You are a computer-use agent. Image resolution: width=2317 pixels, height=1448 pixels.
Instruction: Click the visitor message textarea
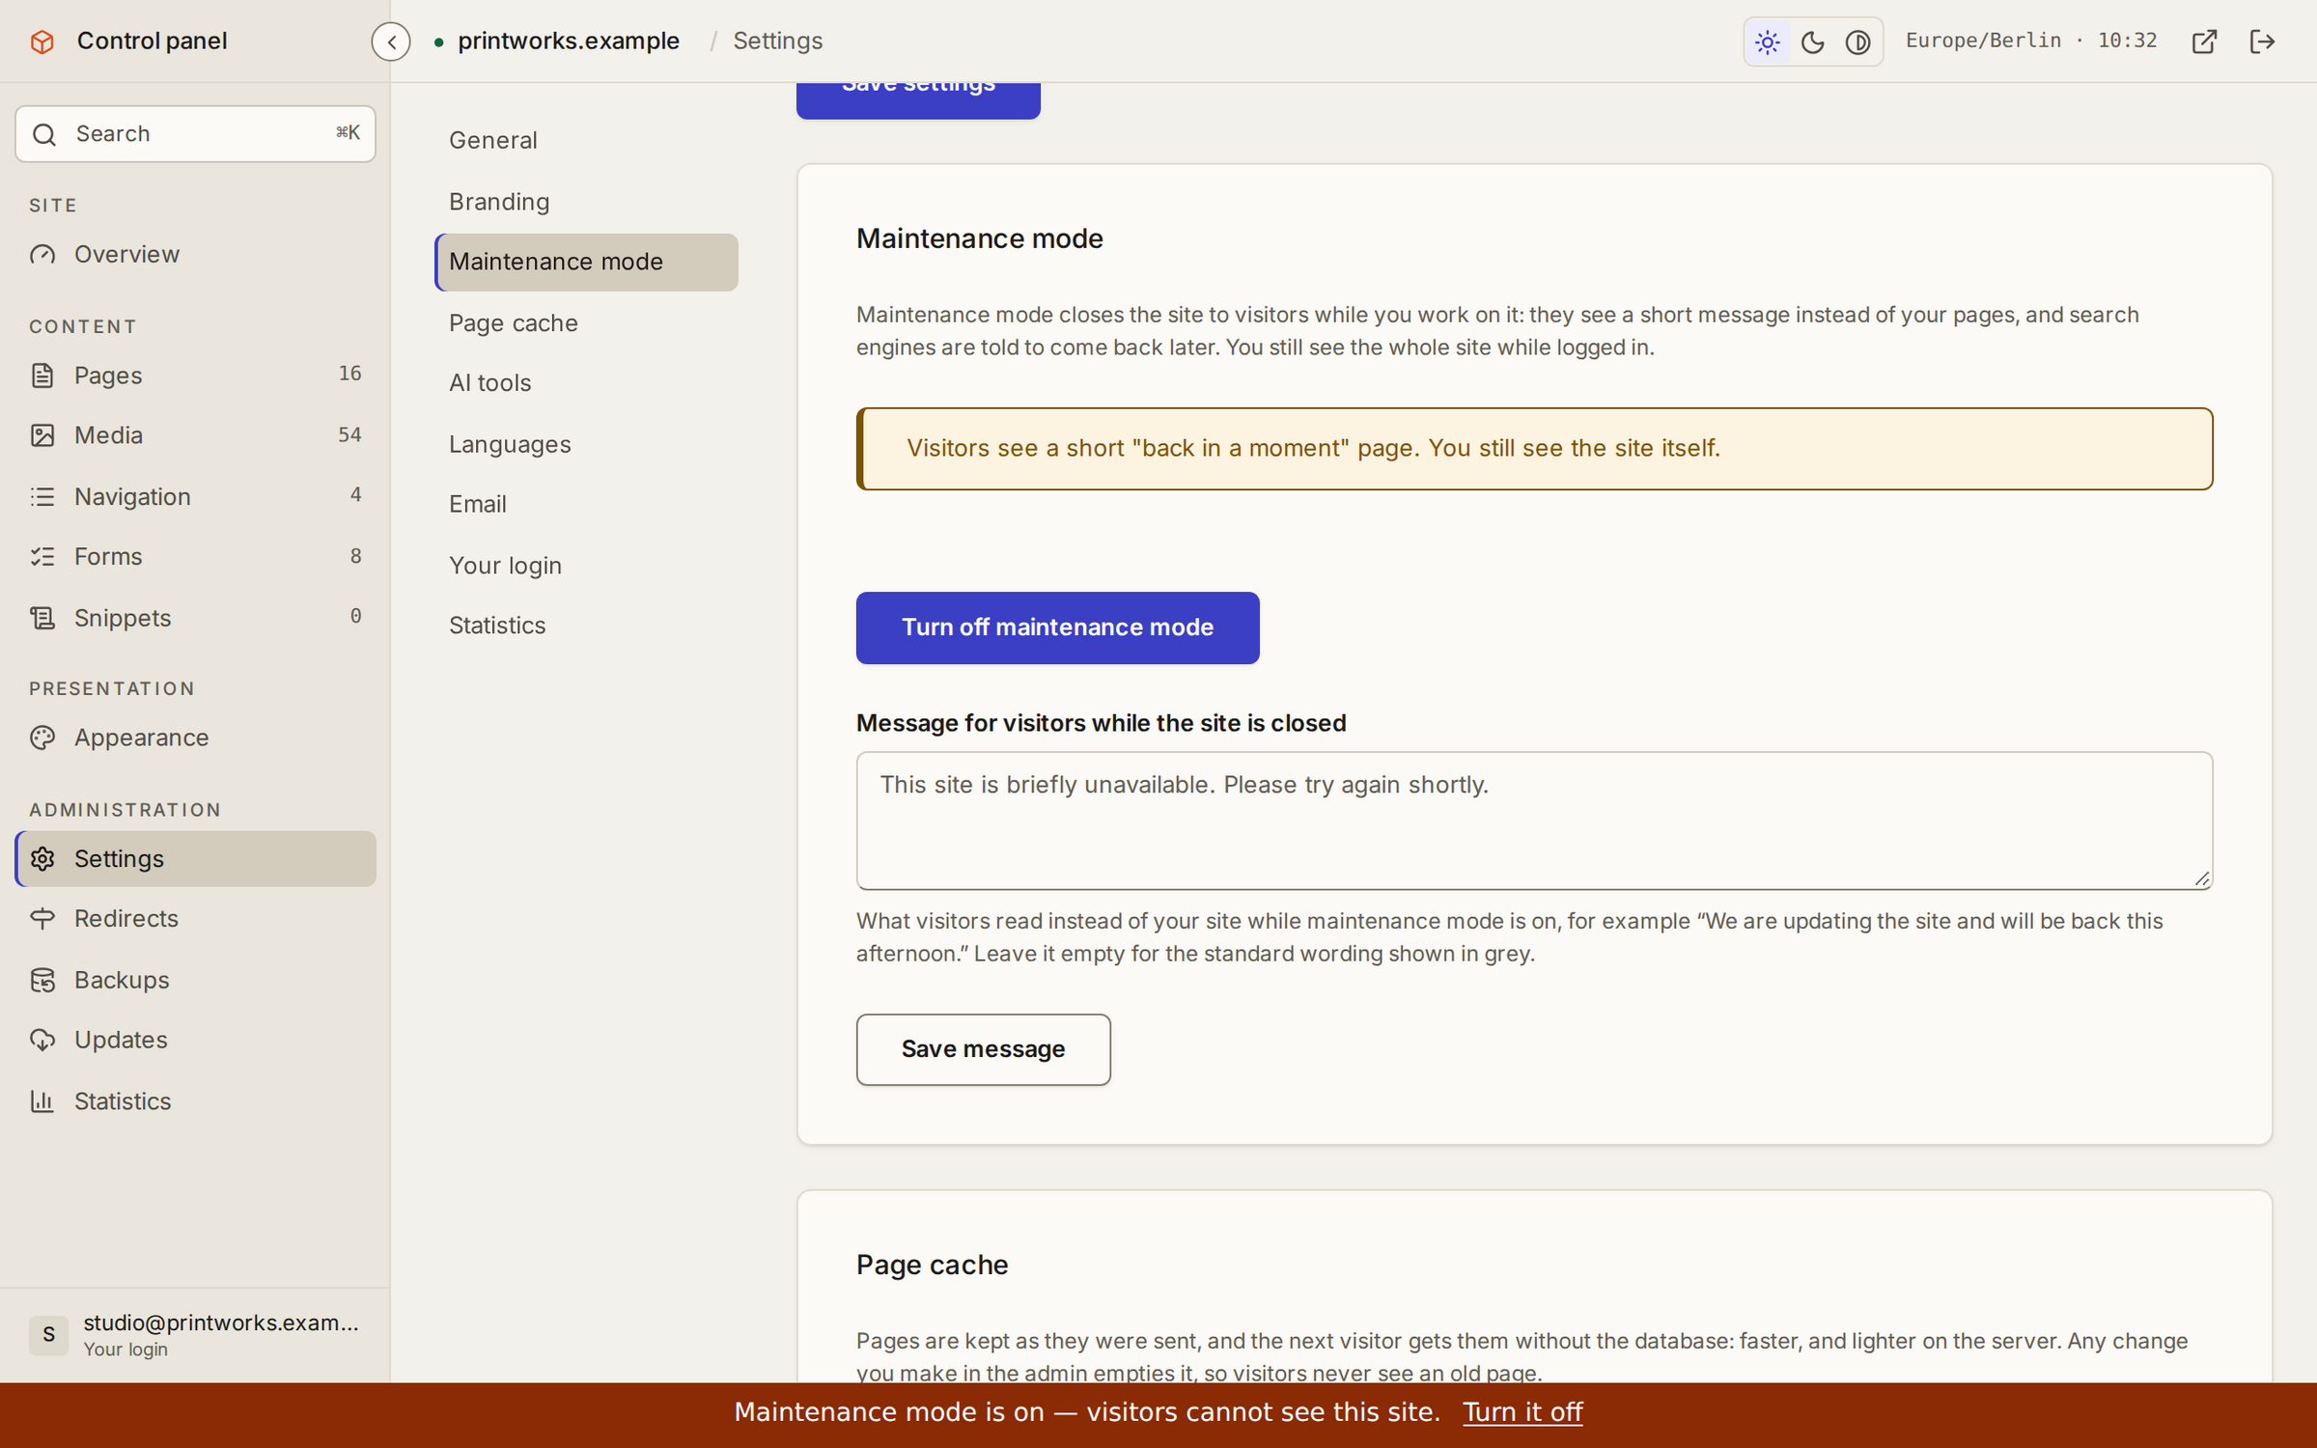1534,821
